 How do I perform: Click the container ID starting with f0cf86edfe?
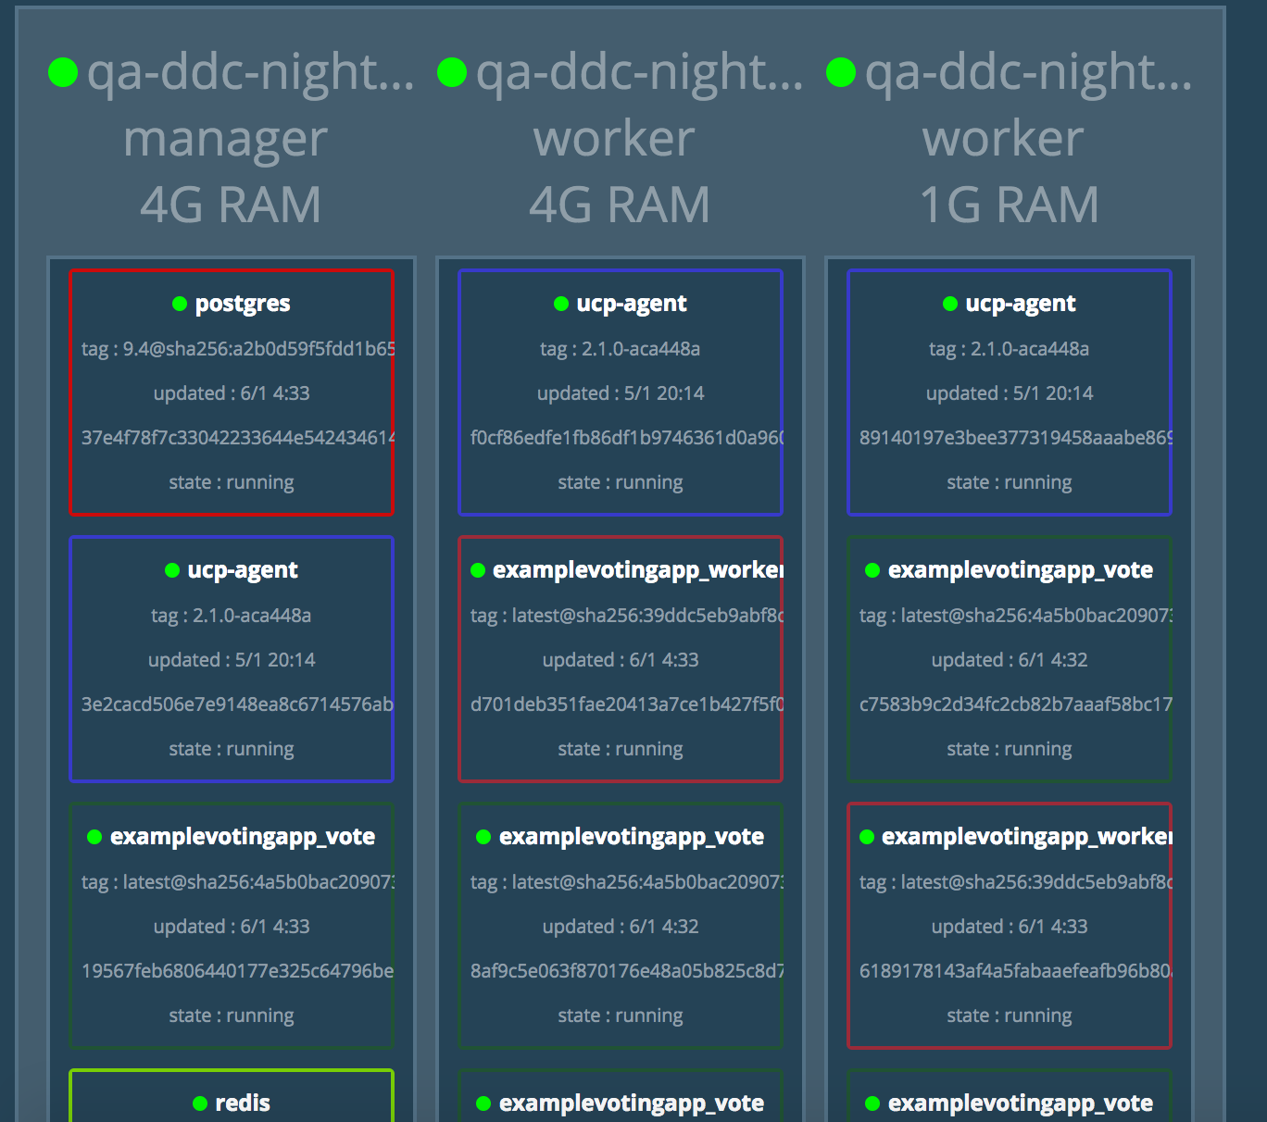click(x=626, y=438)
